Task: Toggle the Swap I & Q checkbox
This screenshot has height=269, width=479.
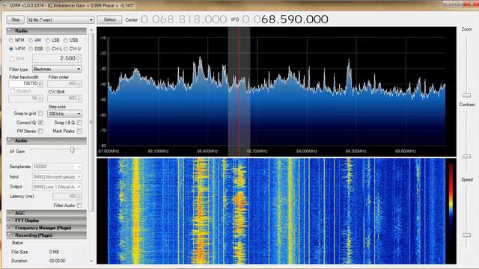Action: [79, 123]
